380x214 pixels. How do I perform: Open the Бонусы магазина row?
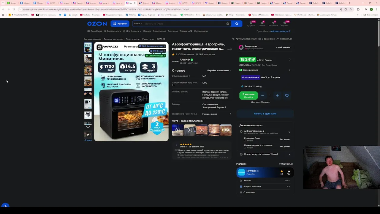coord(265,187)
